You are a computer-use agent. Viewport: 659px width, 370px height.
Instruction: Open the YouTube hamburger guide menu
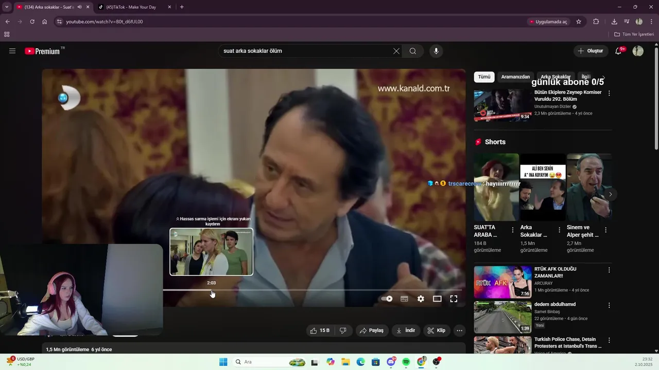[x=12, y=51]
